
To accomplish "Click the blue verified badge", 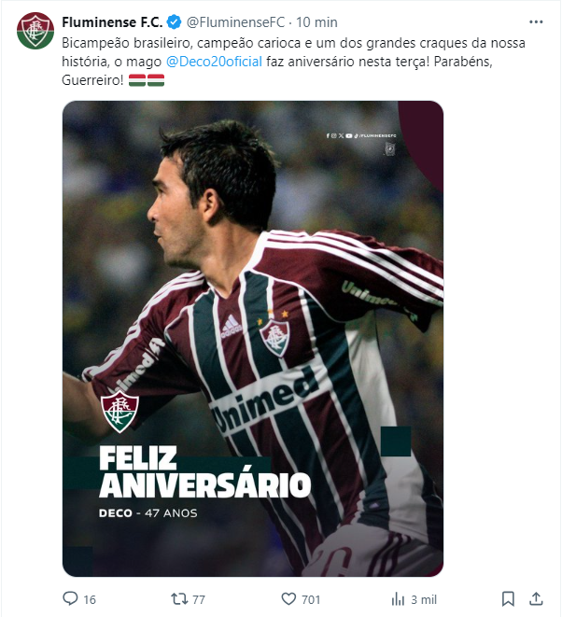I will point(174,22).
